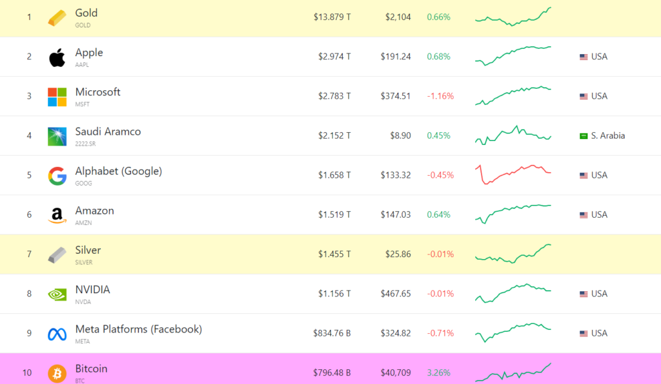
Task: Click the red Alphabet price sparkline
Action: [513, 175]
